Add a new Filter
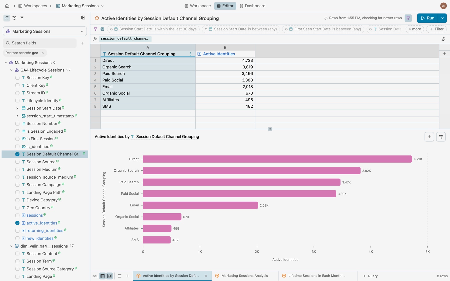Image resolution: width=450 pixels, height=281 pixels. click(x=436, y=29)
